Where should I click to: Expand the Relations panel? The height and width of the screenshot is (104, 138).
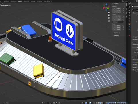(x=135, y=40)
